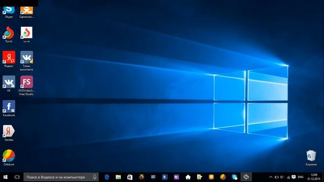Image resolution: width=324 pixels, height=182 pixels.
Task: Select the Темы вконтакте desktop icon
Action: tap(26, 61)
